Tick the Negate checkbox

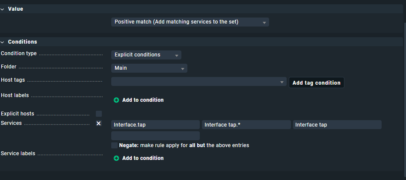(x=114, y=145)
